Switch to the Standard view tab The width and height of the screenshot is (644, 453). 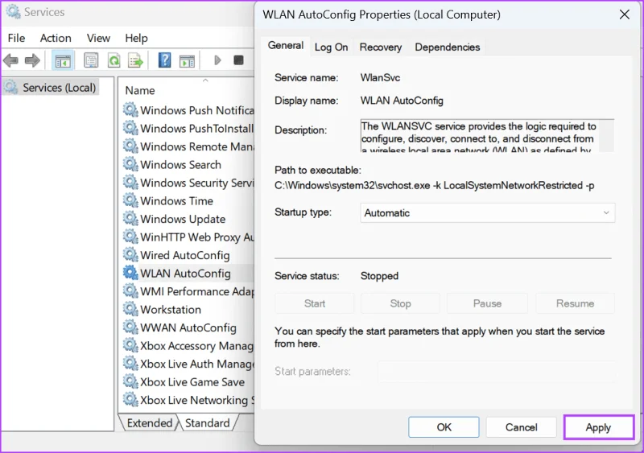[208, 423]
